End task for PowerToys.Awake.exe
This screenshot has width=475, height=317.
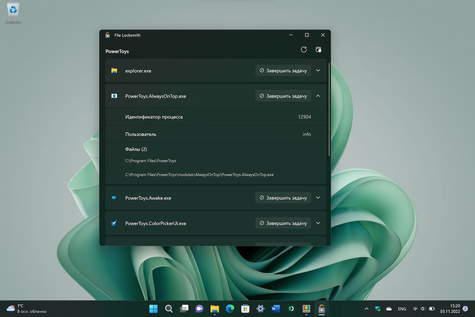coord(283,197)
